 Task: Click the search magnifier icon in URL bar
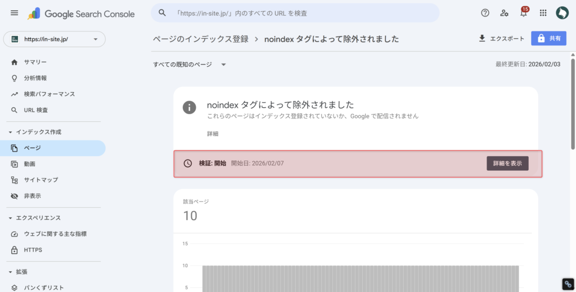162,13
